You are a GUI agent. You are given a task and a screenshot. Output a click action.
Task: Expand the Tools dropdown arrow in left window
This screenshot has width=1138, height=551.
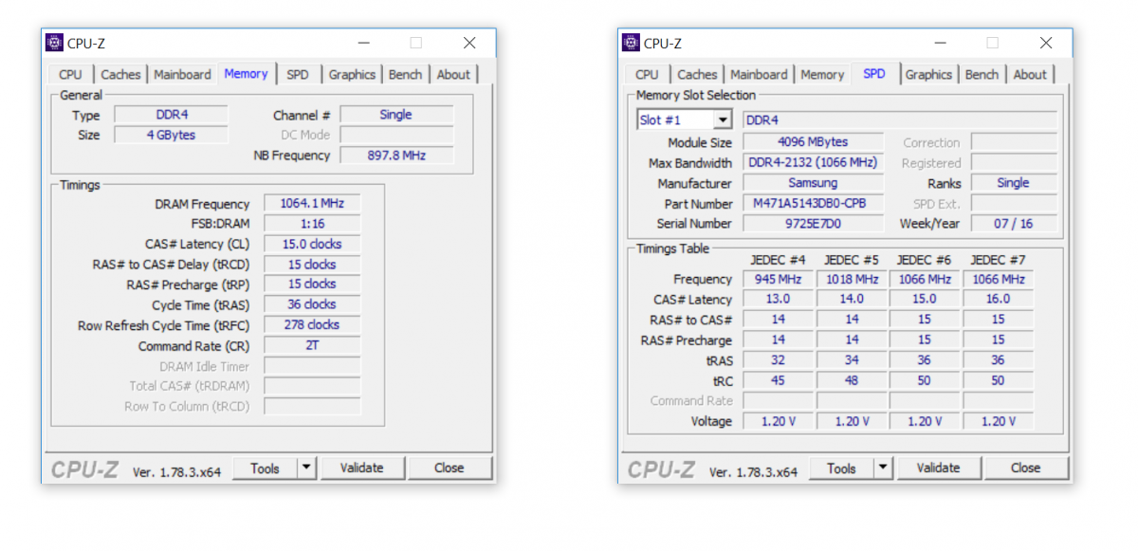tap(306, 468)
